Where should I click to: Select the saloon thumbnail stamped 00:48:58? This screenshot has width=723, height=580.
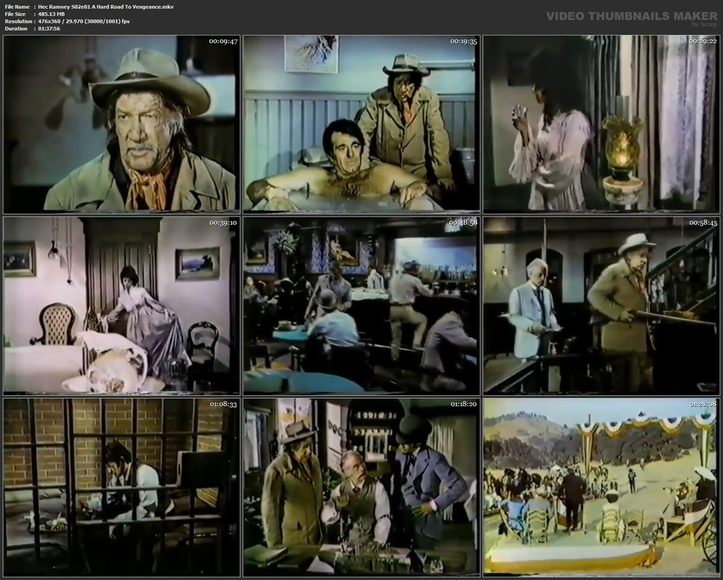(361, 305)
